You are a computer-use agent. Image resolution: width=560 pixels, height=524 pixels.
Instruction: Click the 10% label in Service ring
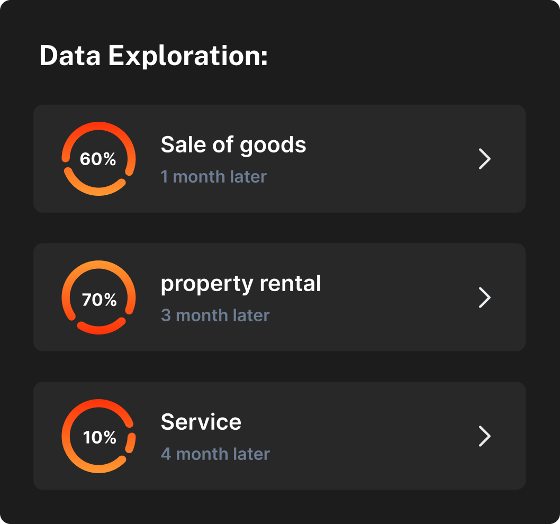(x=100, y=438)
